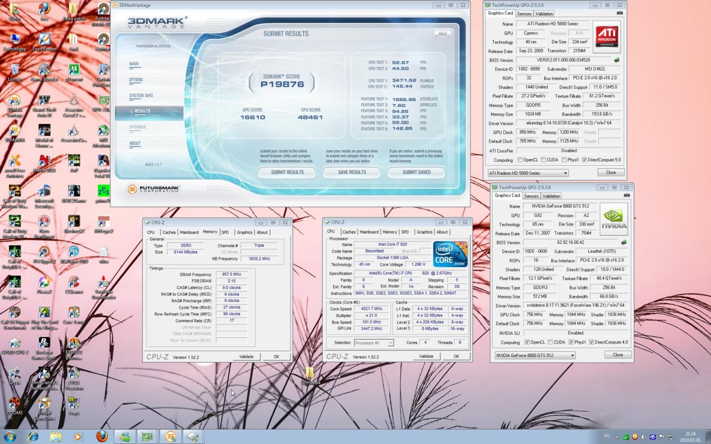Click Close button in NVIDIA GPU-Z
The width and height of the screenshot is (711, 444).
(618, 355)
